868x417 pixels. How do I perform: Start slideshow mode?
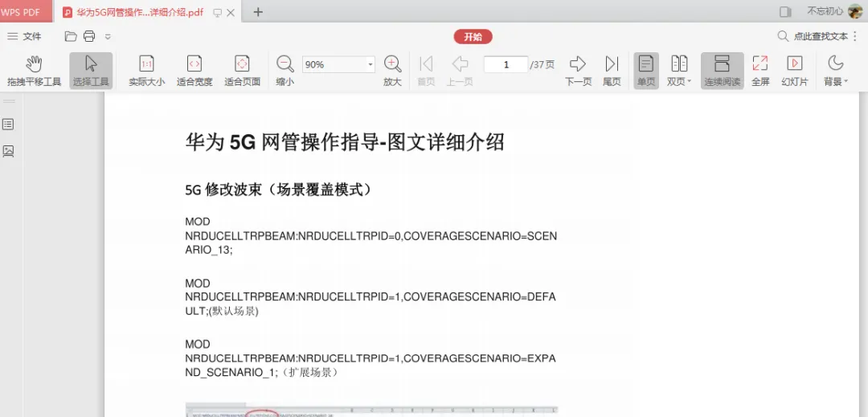[794, 71]
